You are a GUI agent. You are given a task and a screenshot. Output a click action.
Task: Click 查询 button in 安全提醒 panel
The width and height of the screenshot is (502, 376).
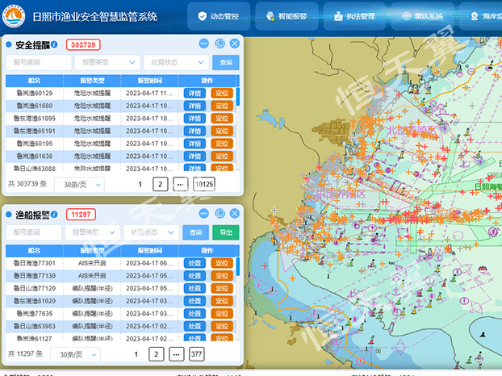[x=225, y=62]
